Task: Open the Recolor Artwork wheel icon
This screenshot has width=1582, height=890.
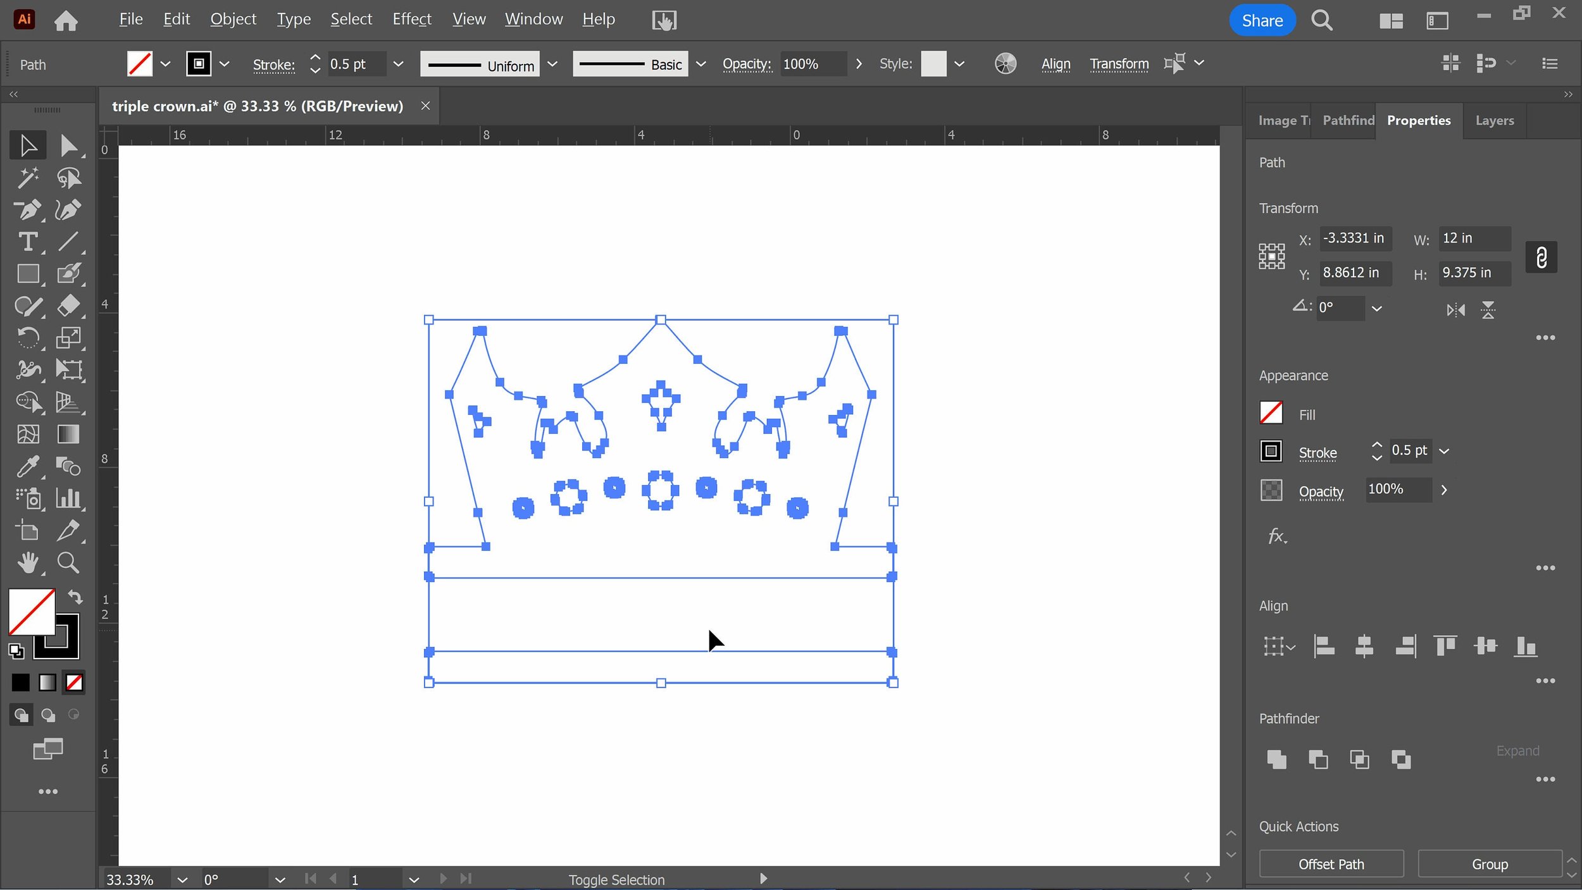Action: [1005, 64]
